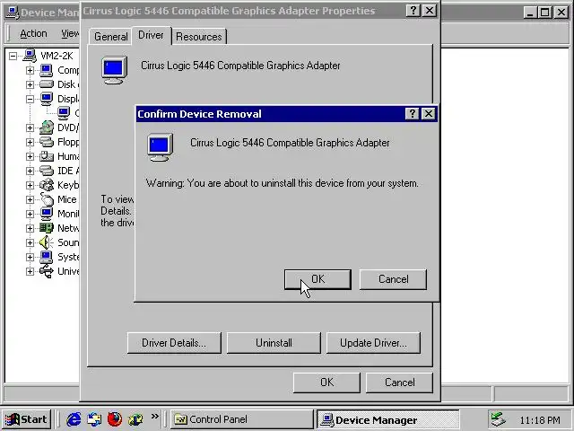Open the Action menu in Device Manager
The image size is (574, 431).
(x=33, y=33)
